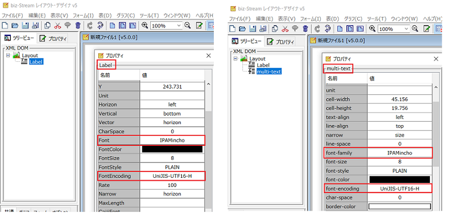Click the Delete trash icon in left window
Viewport: 451px width, 219px height.
point(78,25)
